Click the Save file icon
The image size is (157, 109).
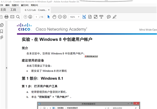1,17
